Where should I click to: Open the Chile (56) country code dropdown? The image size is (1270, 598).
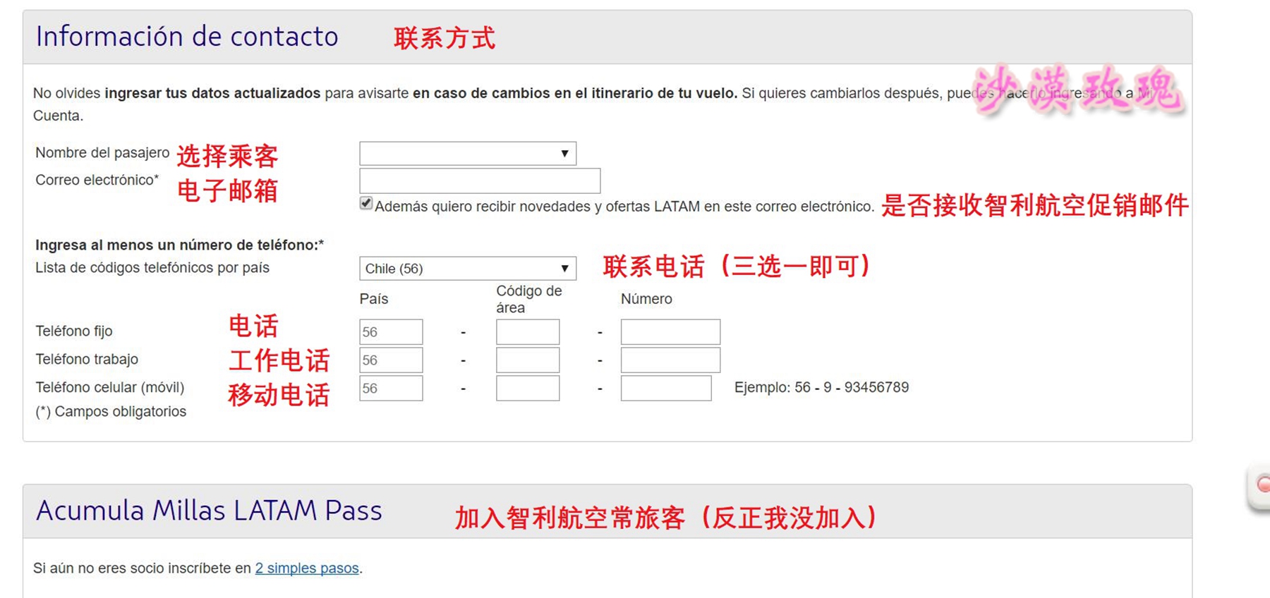[468, 269]
